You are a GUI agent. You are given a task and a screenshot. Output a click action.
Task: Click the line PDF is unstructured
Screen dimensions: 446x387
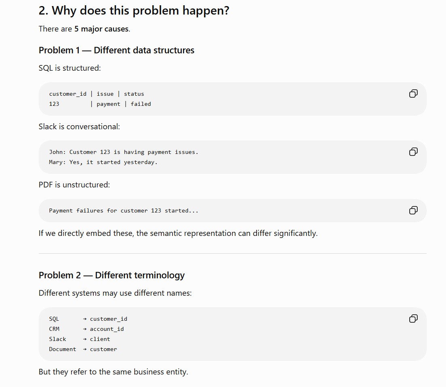[74, 185]
